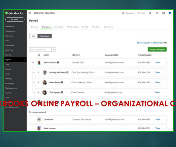Click View link for Dawn Ressel

(x=157, y=82)
